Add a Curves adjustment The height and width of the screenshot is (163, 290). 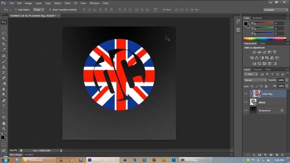pos(265,53)
